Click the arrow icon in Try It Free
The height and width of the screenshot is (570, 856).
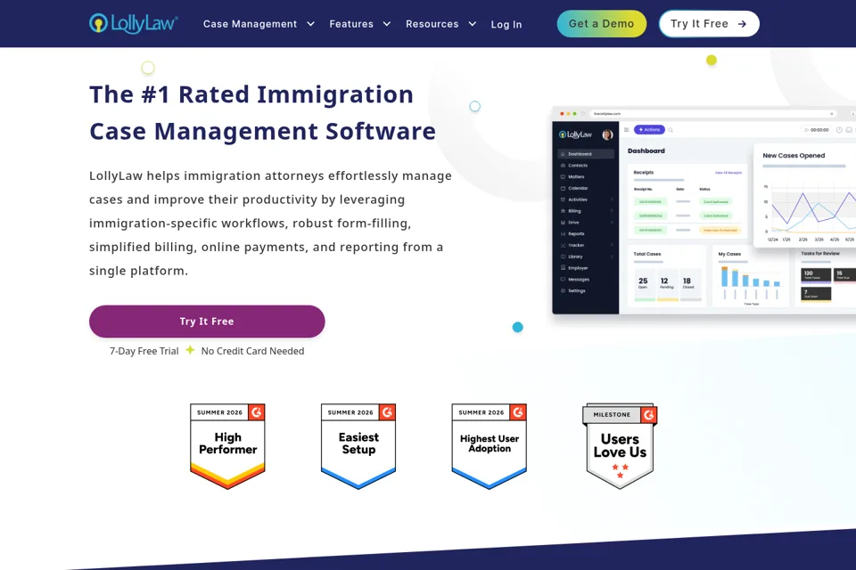[742, 24]
